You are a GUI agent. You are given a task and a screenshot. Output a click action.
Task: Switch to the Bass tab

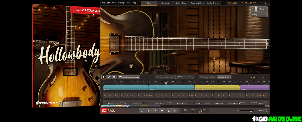[149, 3]
